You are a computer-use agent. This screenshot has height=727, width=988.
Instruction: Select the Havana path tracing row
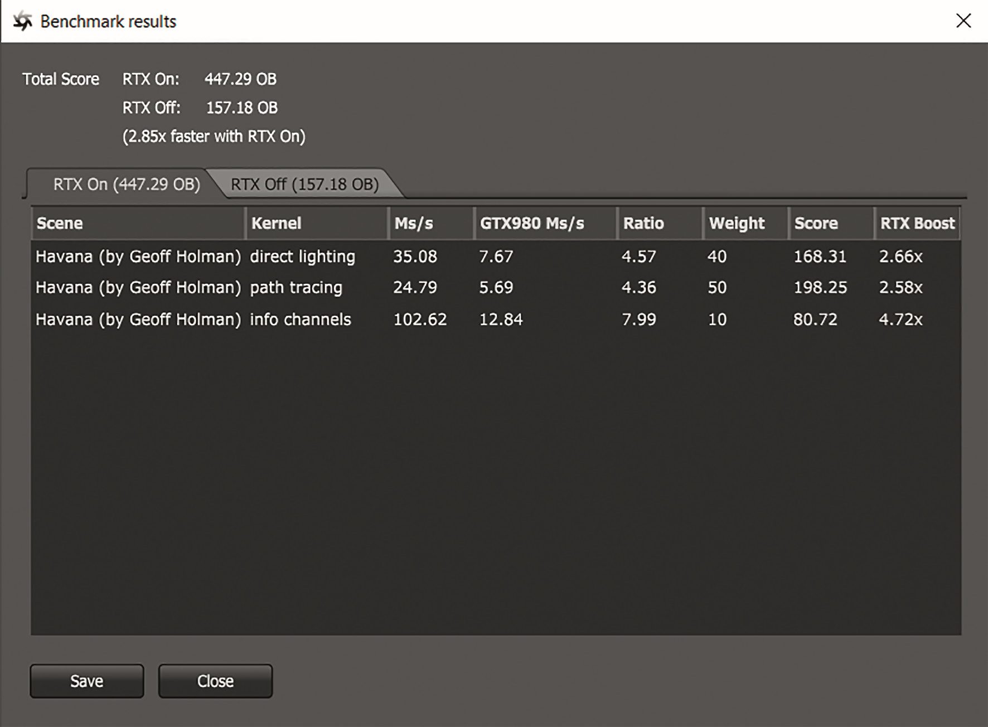(x=138, y=288)
